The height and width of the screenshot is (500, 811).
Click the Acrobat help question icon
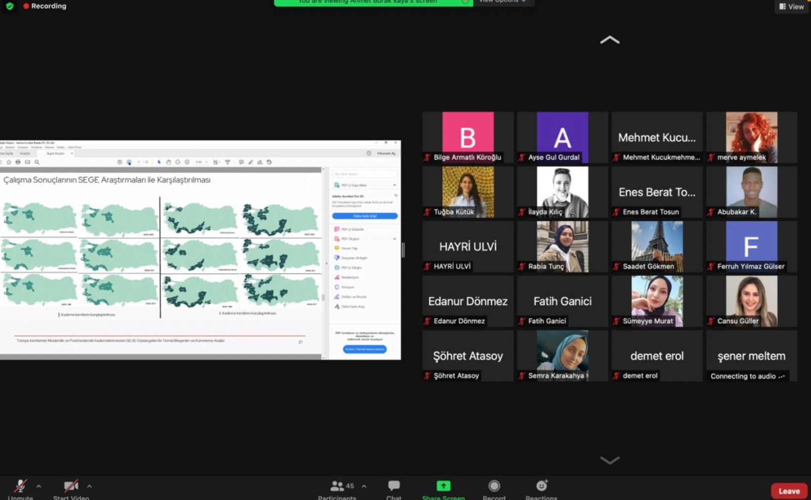369,153
